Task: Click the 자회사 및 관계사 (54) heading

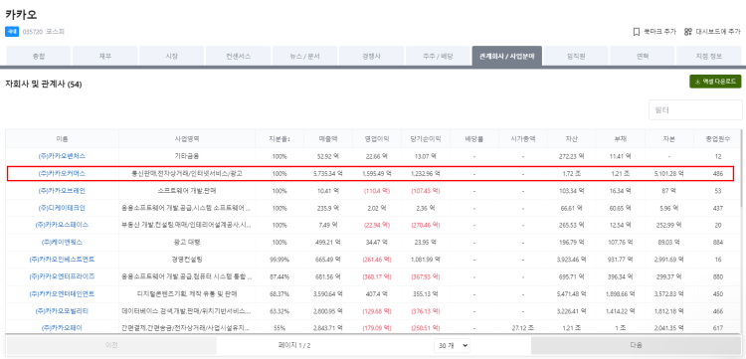Action: [x=44, y=85]
